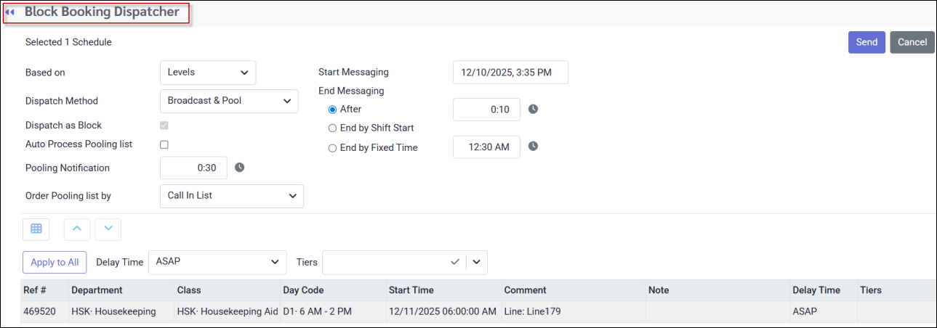Image resolution: width=937 pixels, height=328 pixels.
Task: Enable Auto Process Pooling list checkbox
Action: [x=164, y=144]
